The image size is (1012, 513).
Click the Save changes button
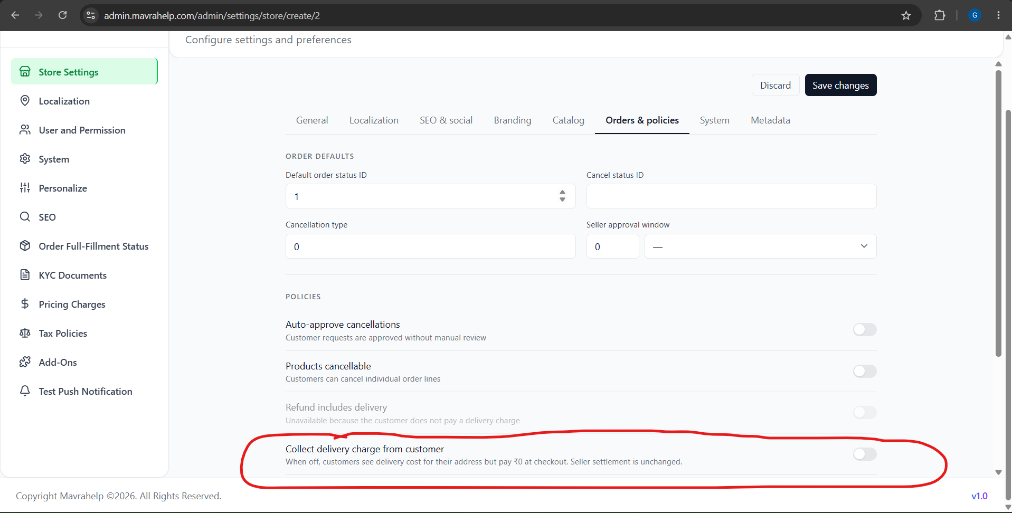pos(840,85)
